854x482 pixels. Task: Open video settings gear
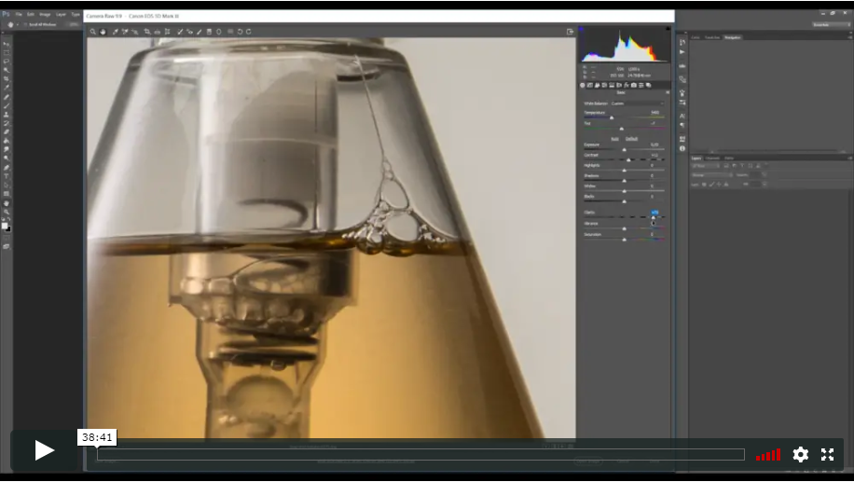coord(800,454)
